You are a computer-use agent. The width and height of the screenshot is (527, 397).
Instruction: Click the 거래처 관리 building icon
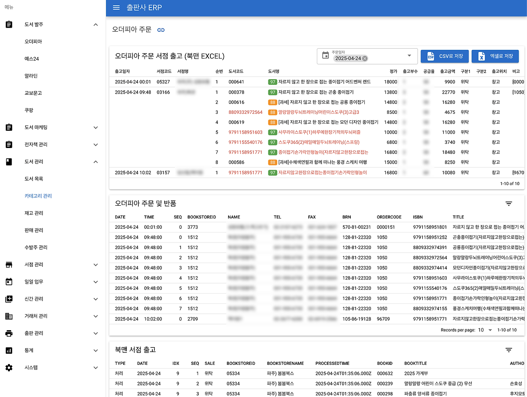pyautogui.click(x=9, y=316)
